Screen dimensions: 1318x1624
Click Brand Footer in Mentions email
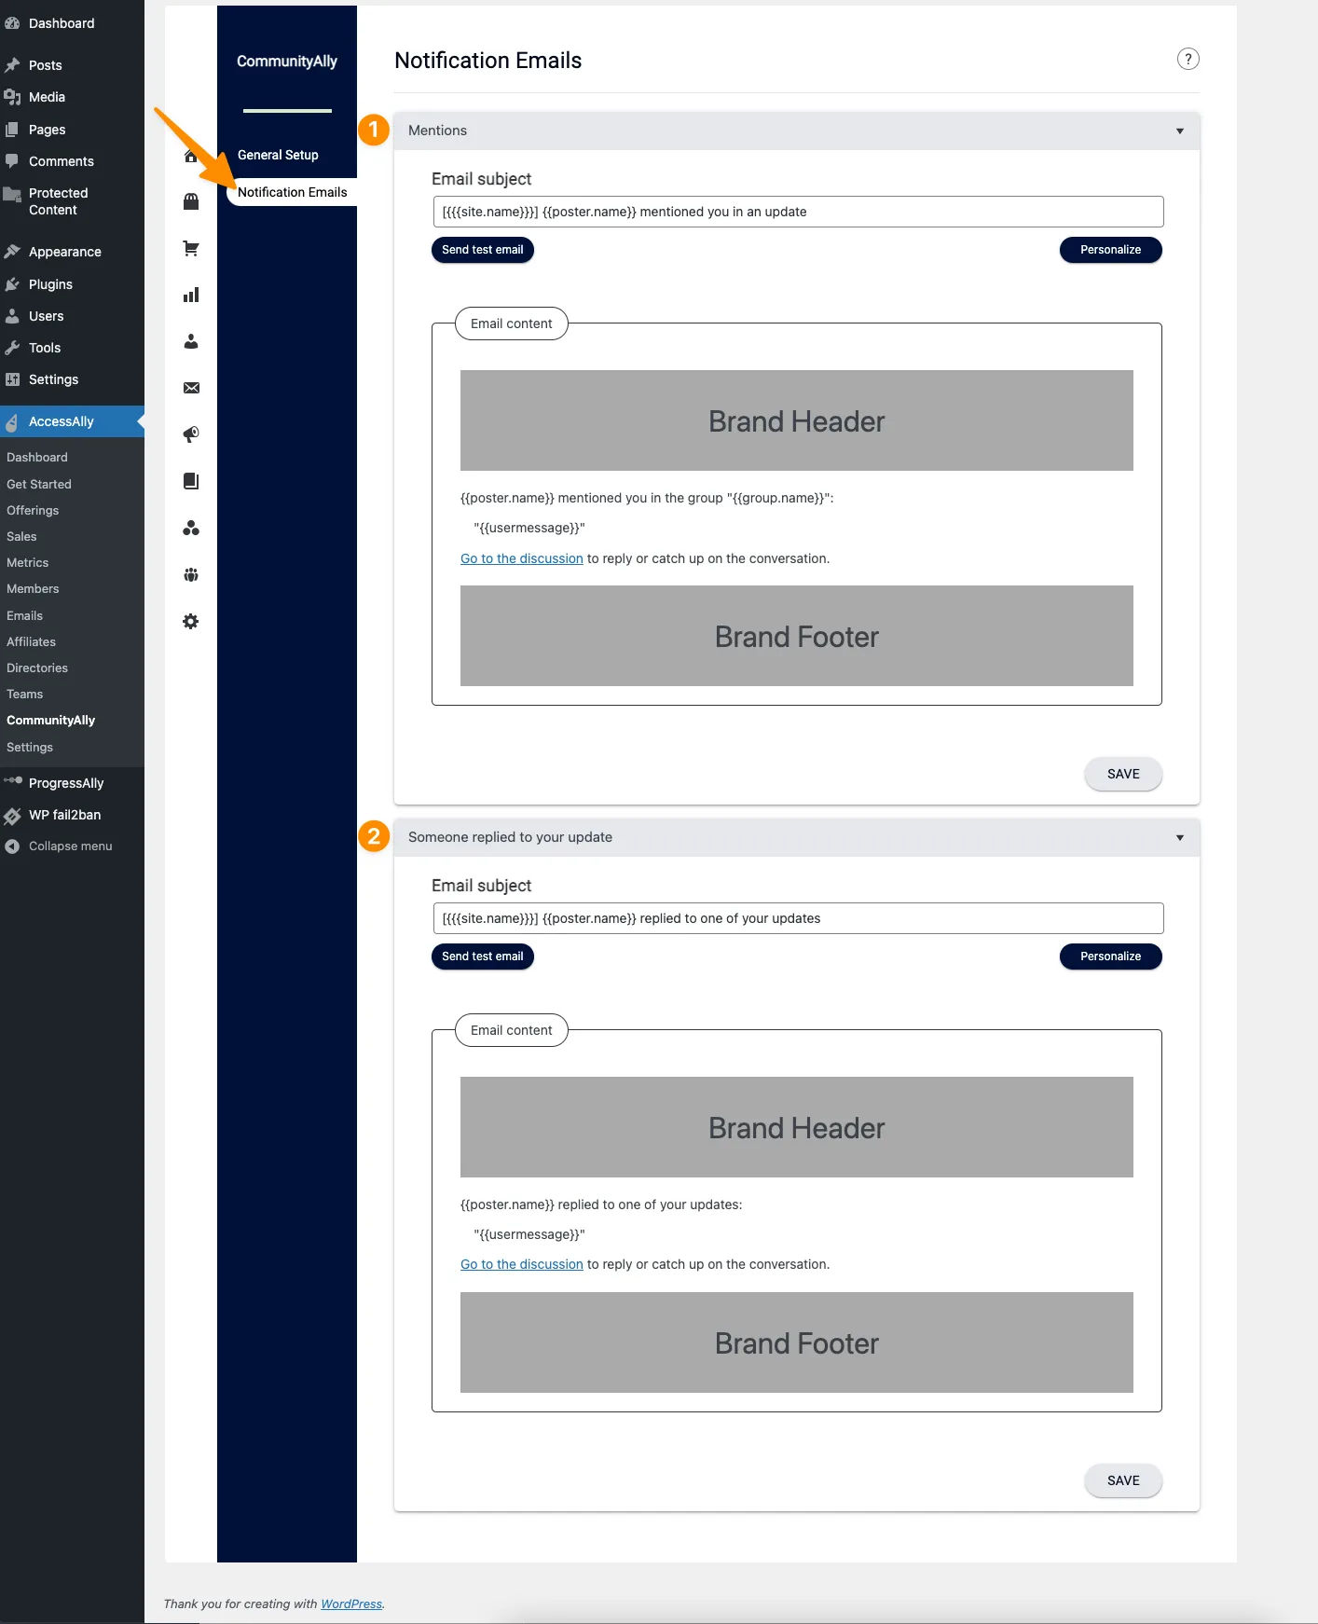pos(797,636)
